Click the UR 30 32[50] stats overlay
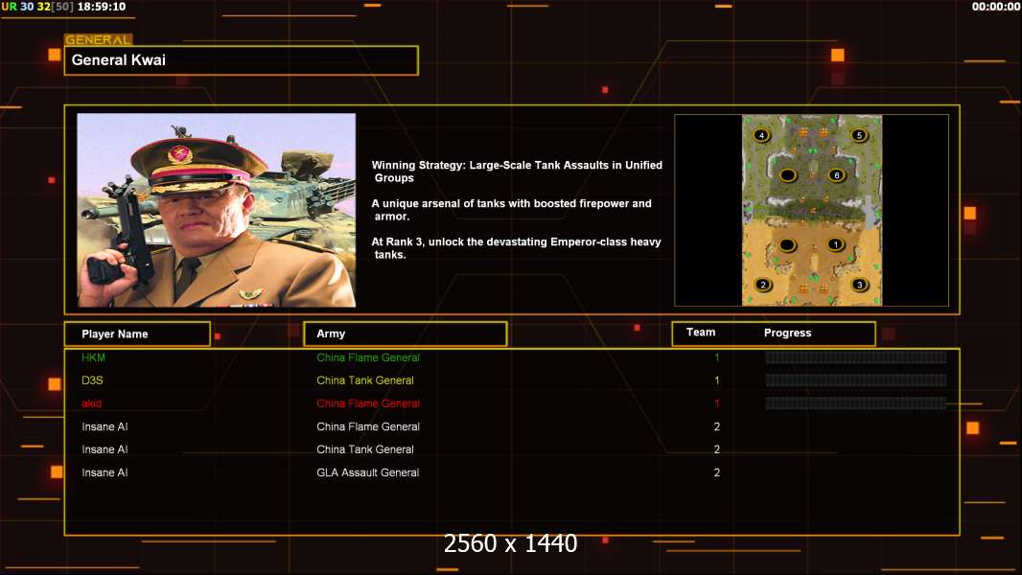 [37, 7]
